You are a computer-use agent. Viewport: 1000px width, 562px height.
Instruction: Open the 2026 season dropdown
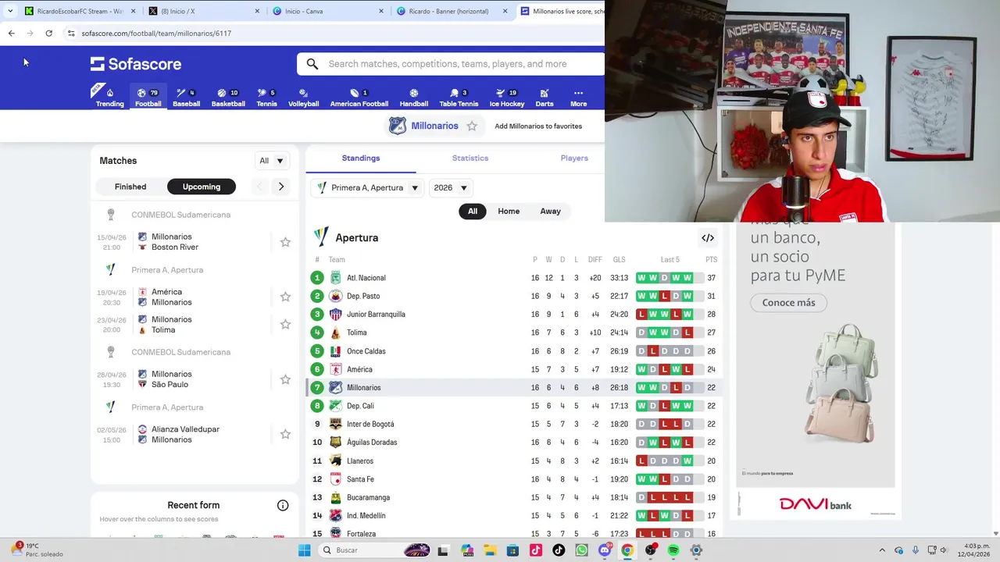[451, 188]
